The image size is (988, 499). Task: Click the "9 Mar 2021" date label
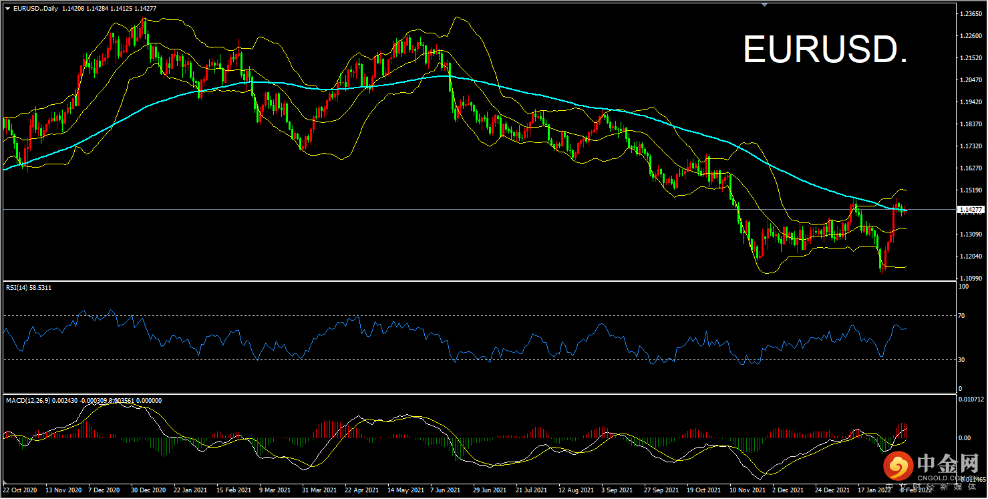274,490
